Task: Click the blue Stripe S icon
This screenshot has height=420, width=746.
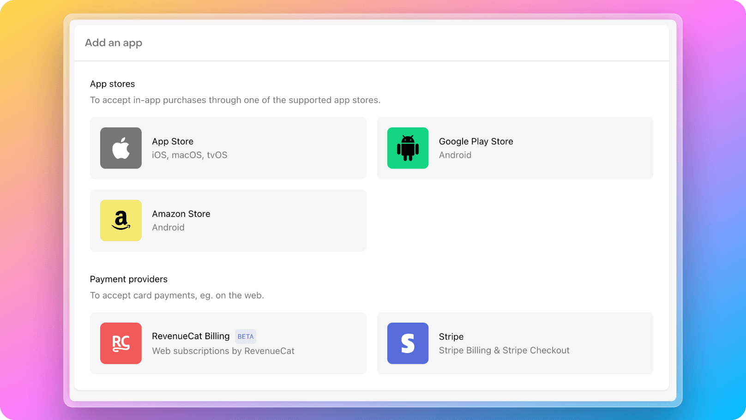Action: coord(408,343)
